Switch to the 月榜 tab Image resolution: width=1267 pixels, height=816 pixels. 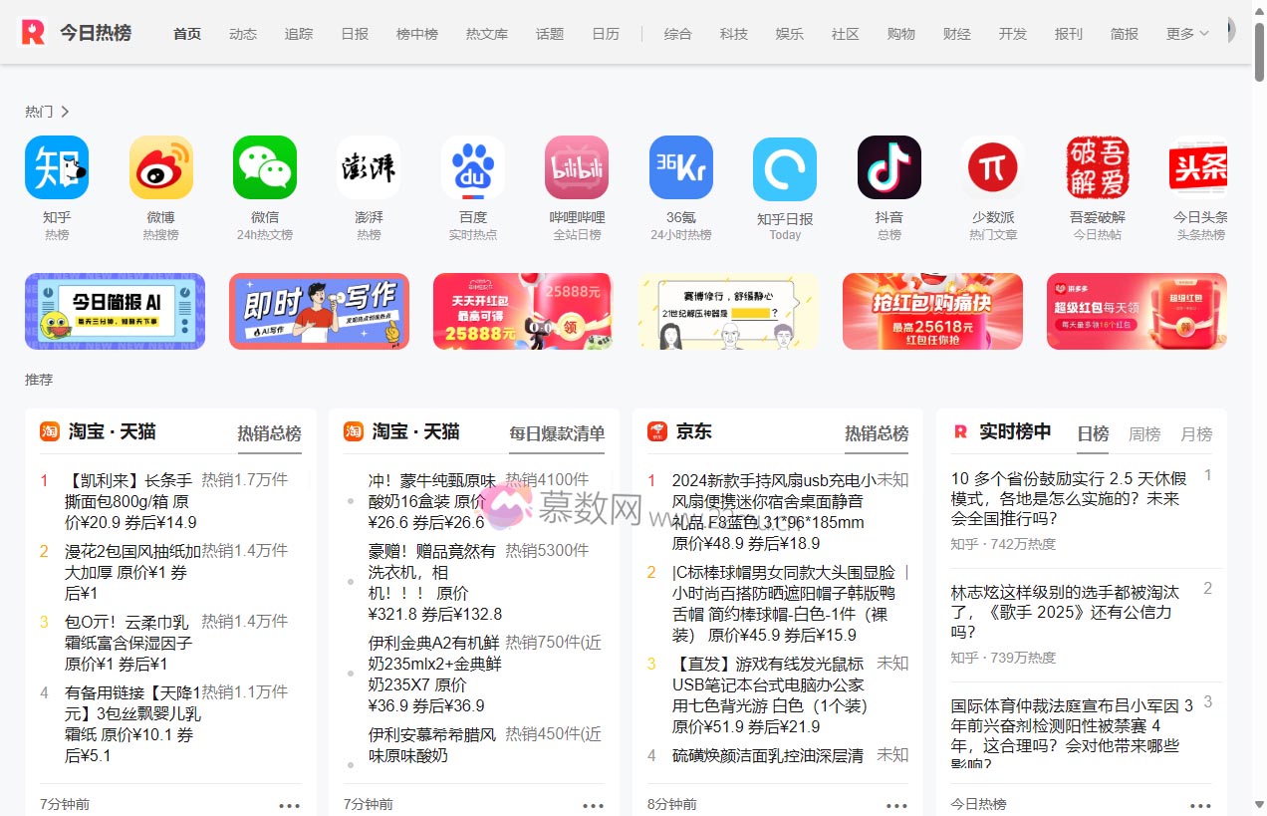point(1196,434)
